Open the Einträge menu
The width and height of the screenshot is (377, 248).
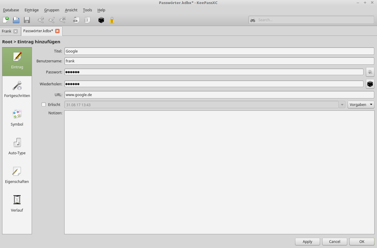coord(32,10)
